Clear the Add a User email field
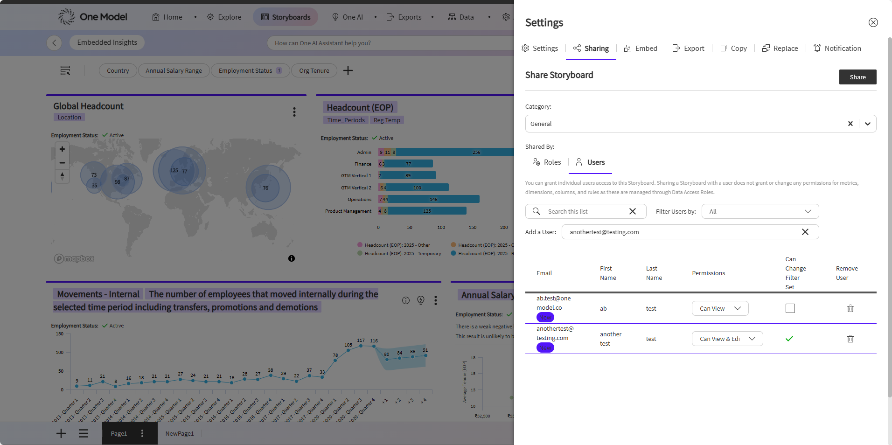 (805, 232)
